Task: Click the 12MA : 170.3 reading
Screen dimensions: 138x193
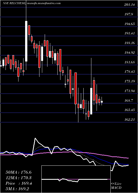Action: coord(18,178)
